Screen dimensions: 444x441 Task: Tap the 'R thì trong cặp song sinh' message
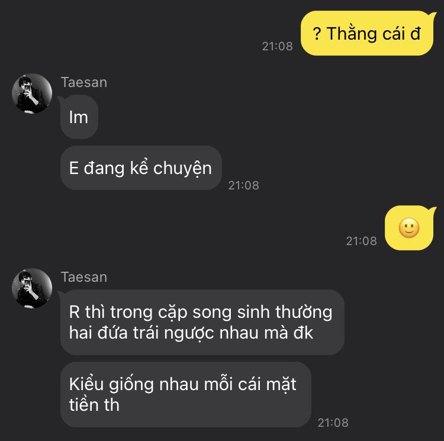(202, 322)
